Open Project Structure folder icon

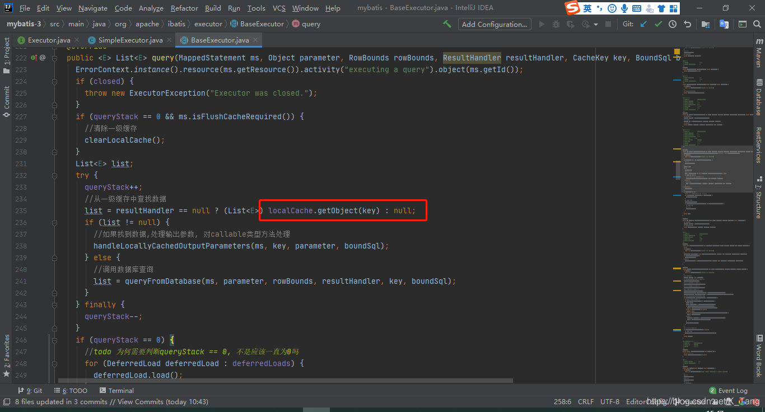706,24
